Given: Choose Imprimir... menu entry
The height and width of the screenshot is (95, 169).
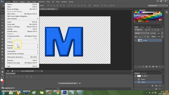Looking at the screenshot, I should pos(22,60).
